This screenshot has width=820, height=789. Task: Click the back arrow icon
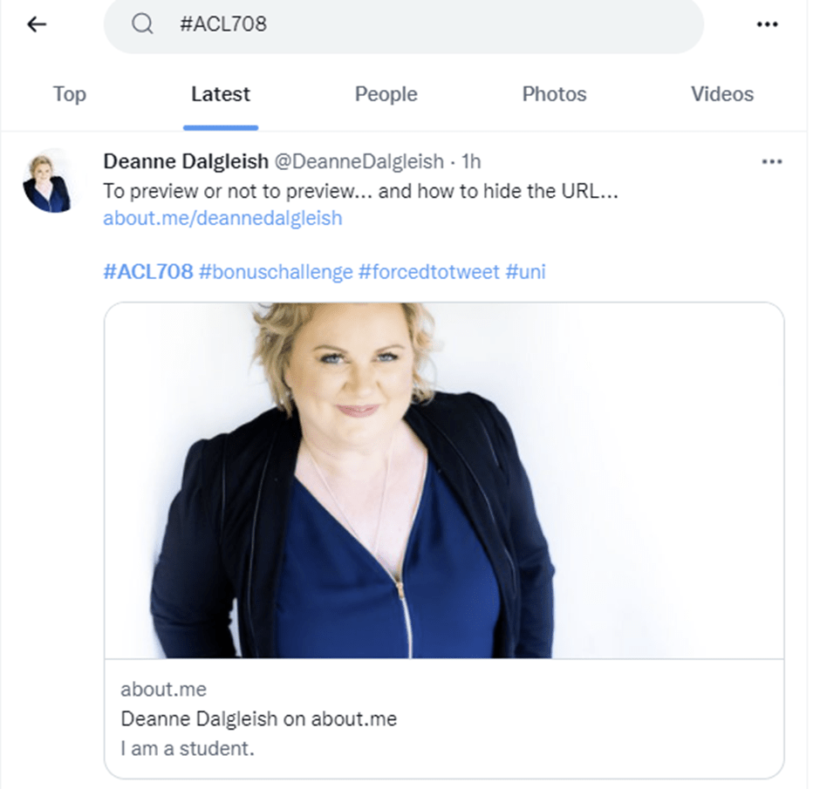[x=37, y=24]
